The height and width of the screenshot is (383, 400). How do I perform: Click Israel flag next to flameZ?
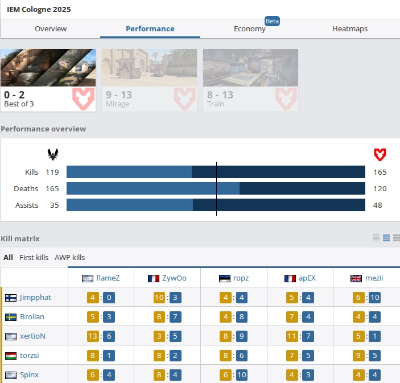pos(88,278)
